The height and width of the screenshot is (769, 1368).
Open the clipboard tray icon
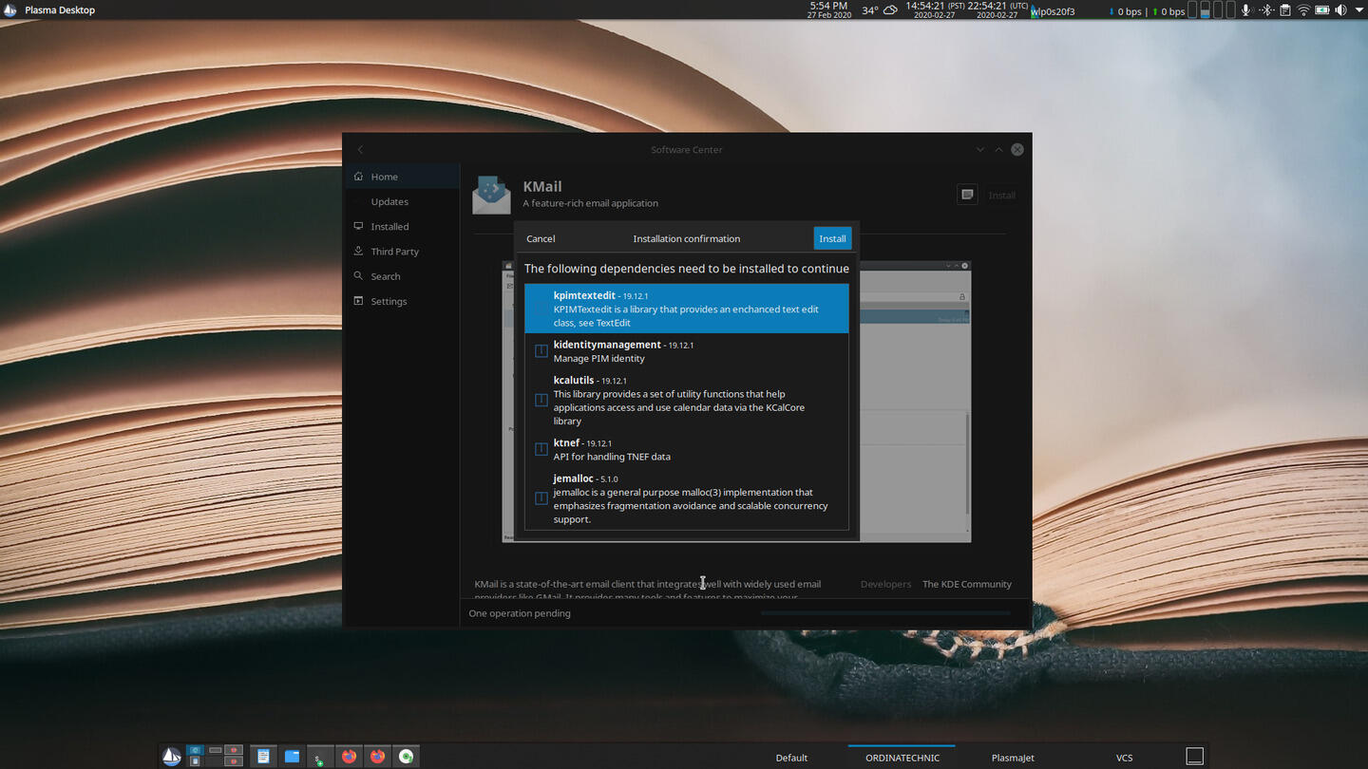[x=1284, y=10]
